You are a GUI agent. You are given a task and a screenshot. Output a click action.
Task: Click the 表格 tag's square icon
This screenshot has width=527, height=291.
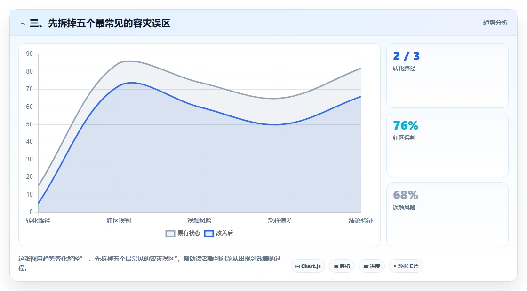coord(336,267)
